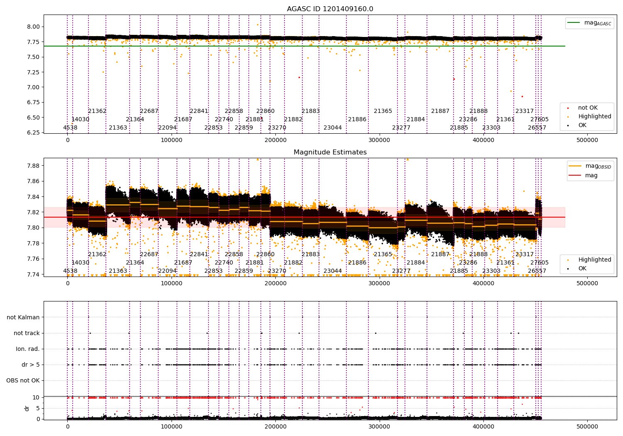Click OBSID label 21364 in Magnitude Estimates plot
Image resolution: width=623 pixels, height=436 pixels.
tap(135, 262)
